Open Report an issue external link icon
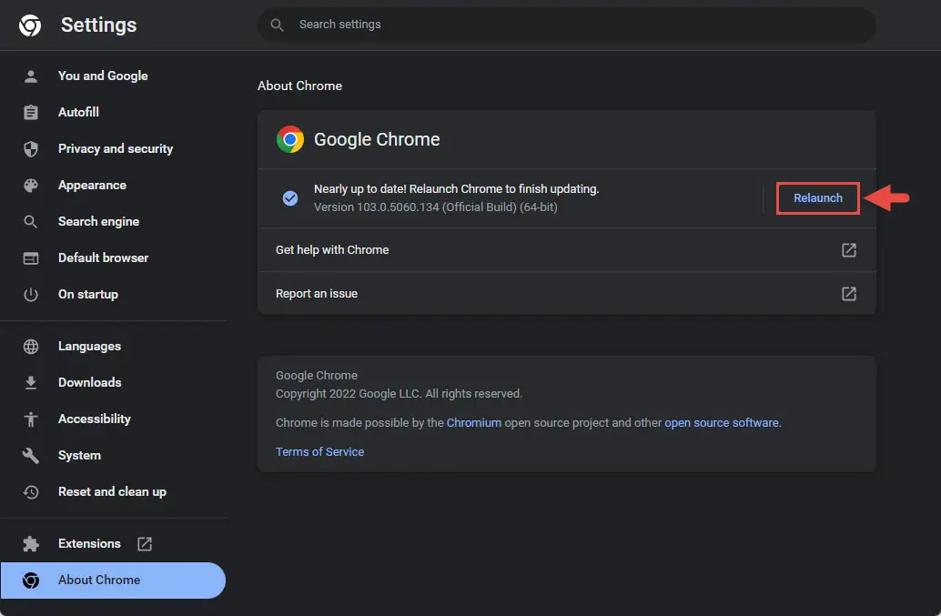Screen dimensions: 941x616 tap(848, 293)
